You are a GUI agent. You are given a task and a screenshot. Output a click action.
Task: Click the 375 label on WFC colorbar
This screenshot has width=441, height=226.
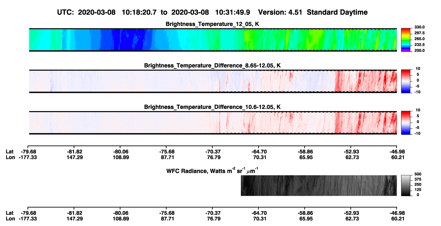[x=418, y=180]
